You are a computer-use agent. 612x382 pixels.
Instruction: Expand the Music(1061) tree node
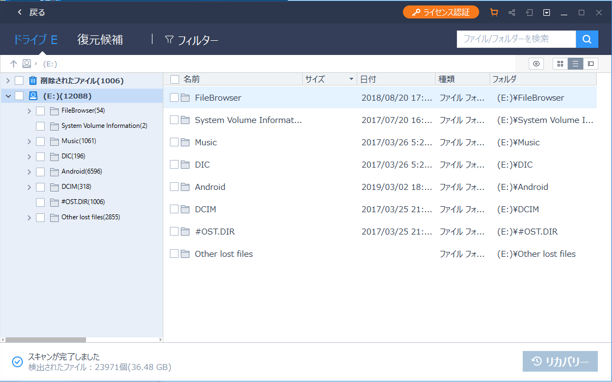pos(29,141)
